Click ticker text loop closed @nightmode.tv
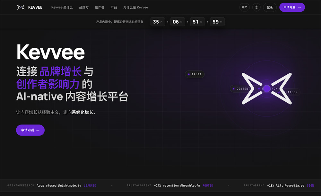This screenshot has width=321, height=196. [x=59, y=185]
